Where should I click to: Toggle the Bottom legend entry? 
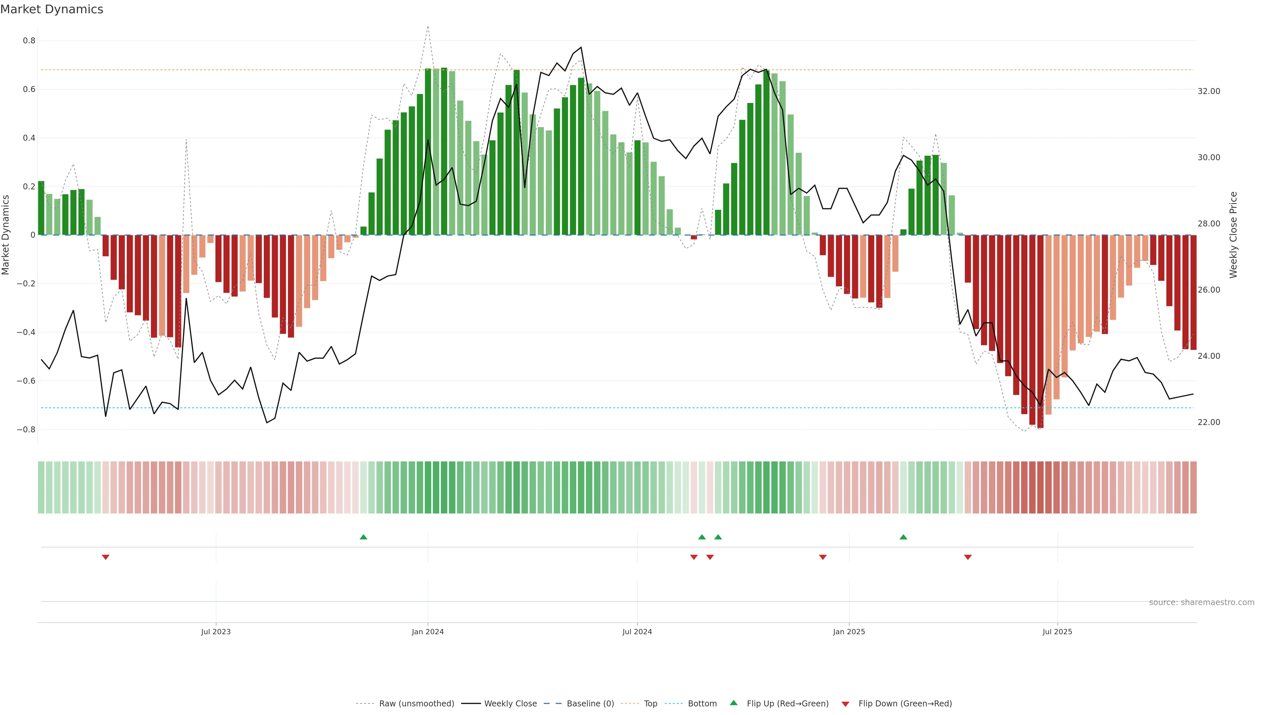702,704
